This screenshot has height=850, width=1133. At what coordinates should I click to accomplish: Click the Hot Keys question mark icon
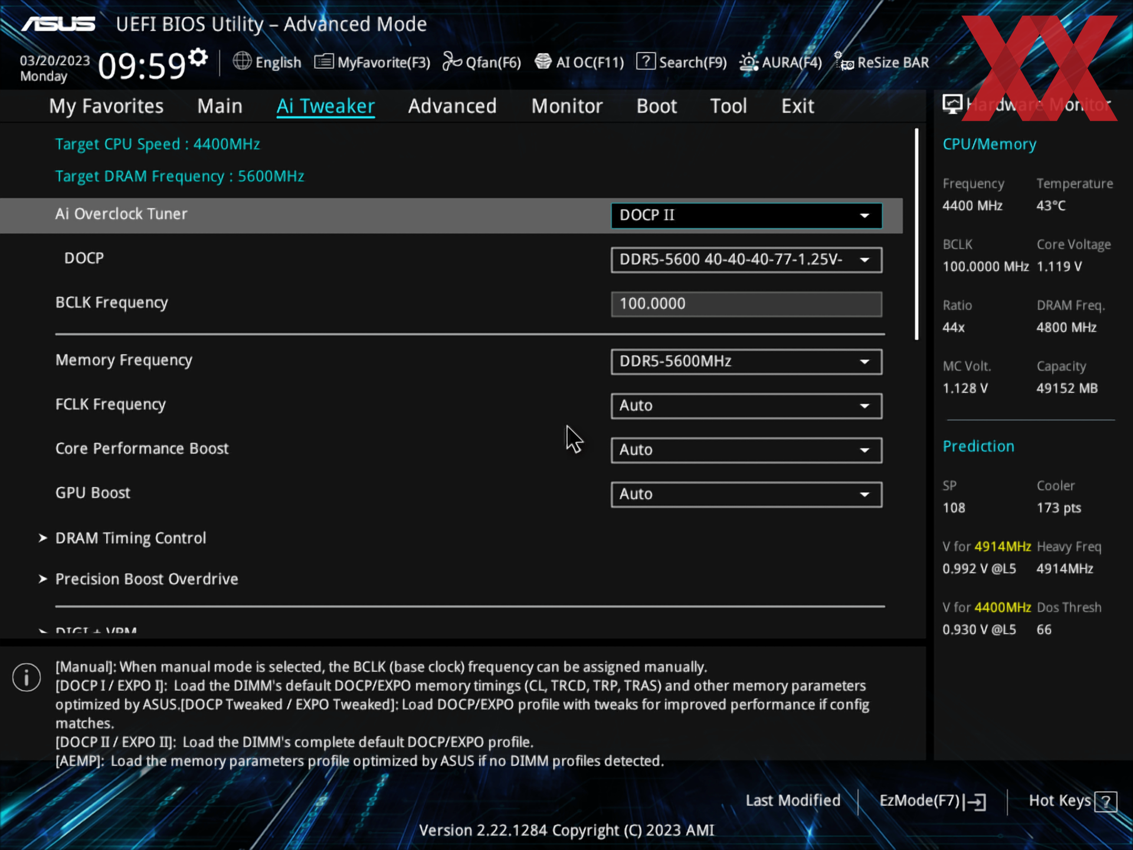click(1106, 802)
